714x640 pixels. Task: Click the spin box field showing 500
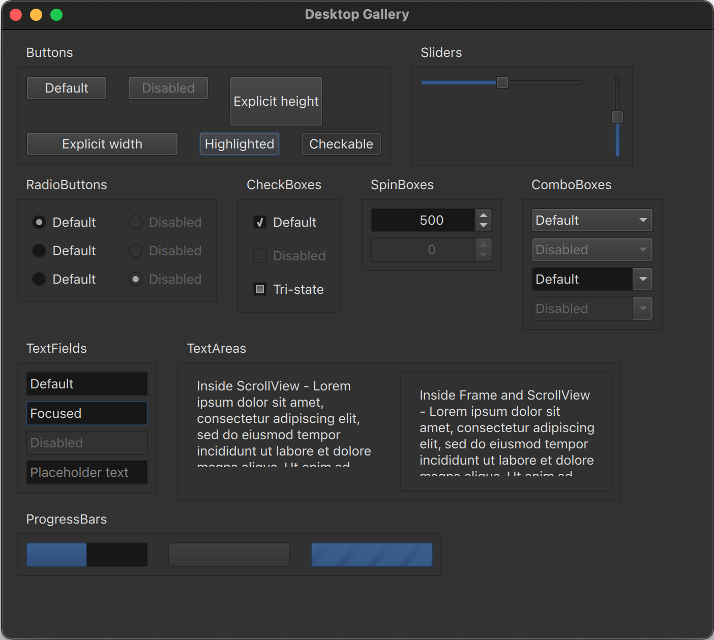tap(423, 220)
